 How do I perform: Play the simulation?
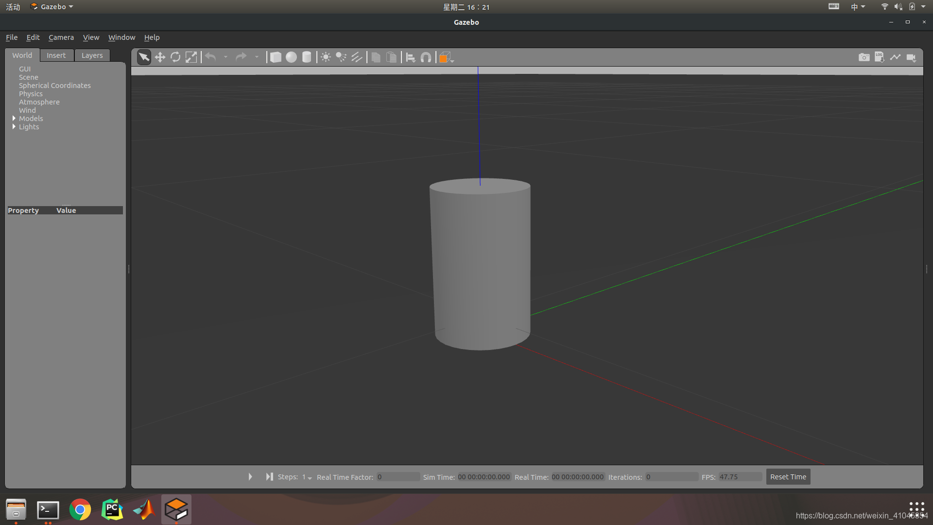click(x=250, y=477)
